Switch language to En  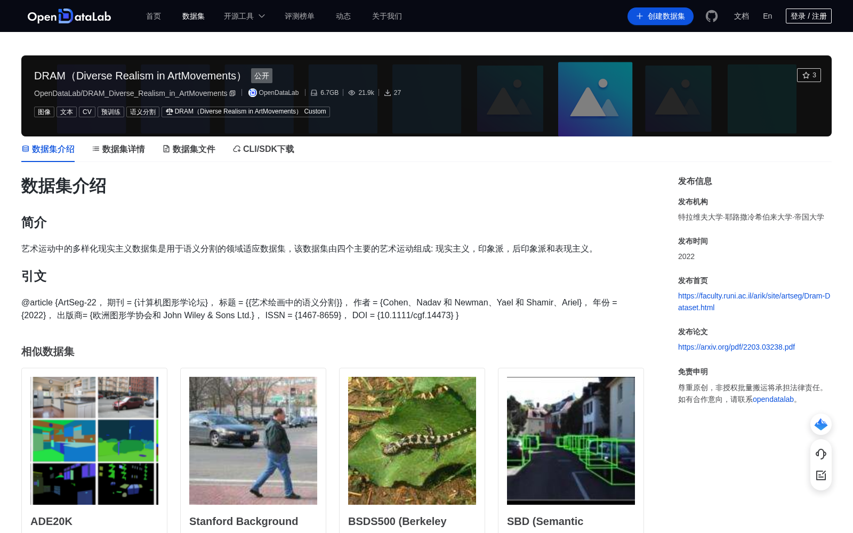point(768,16)
